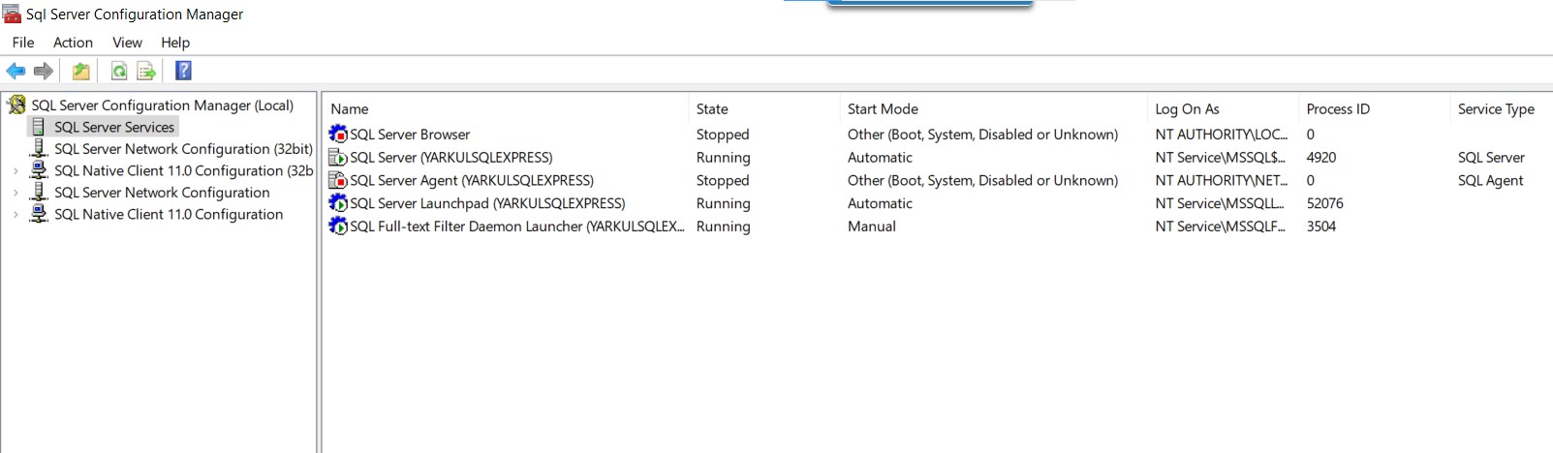The width and height of the screenshot is (1553, 453).
Task: Expand the last SQL Native Client 11.0 Configuration node
Action: [16, 214]
